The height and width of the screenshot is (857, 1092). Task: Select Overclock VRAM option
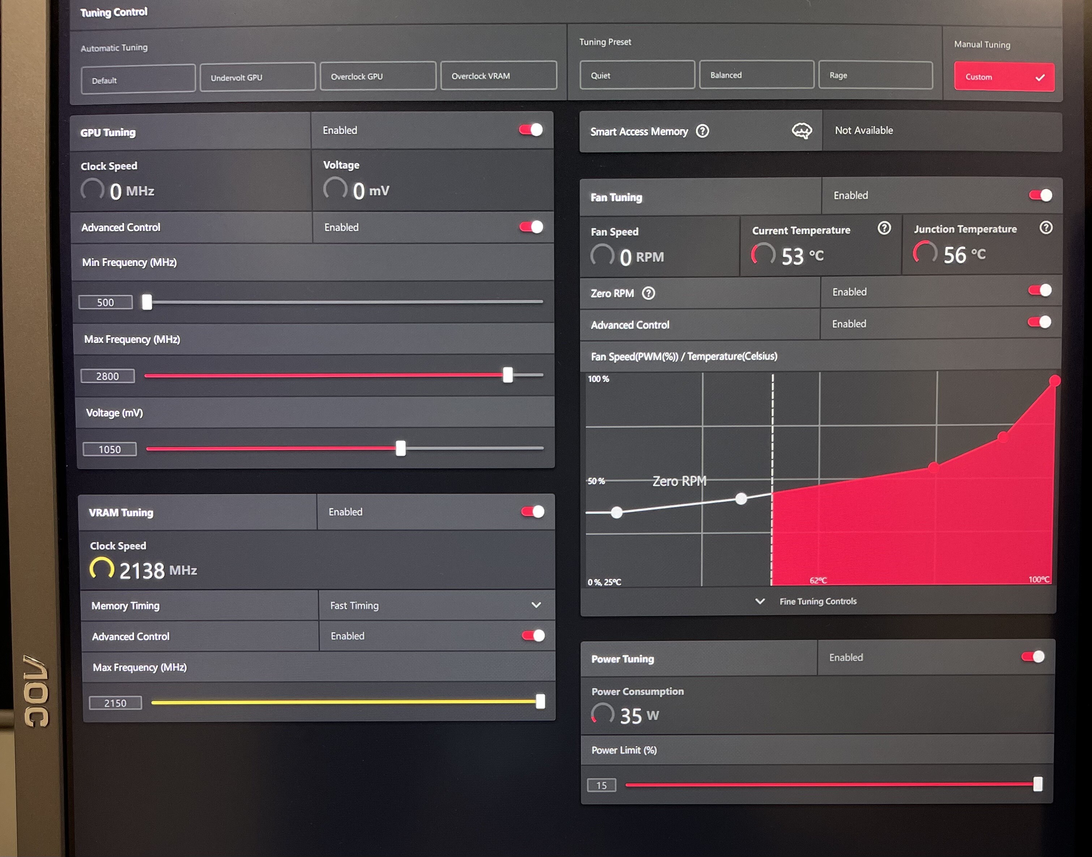click(499, 75)
